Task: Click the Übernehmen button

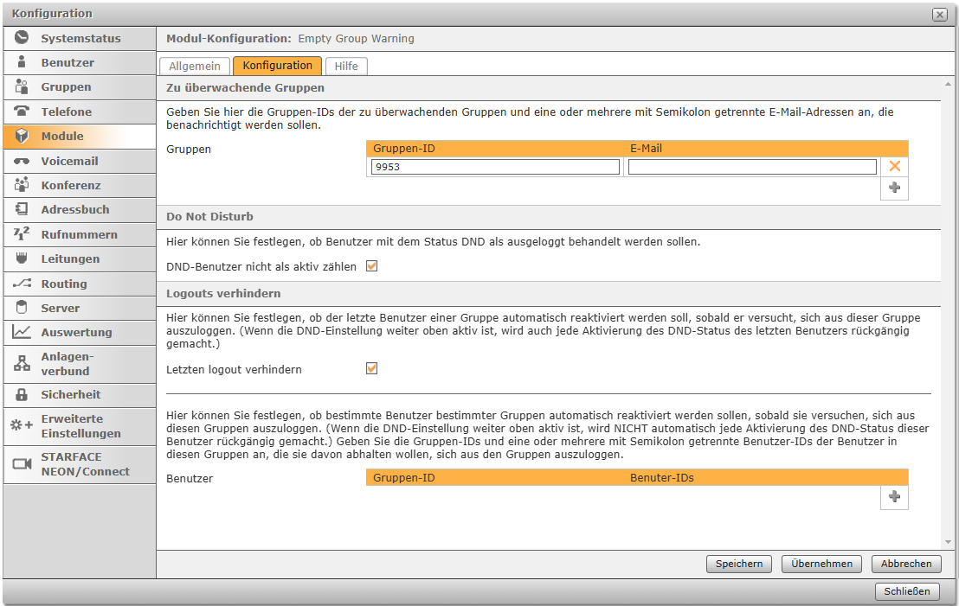Action: click(821, 564)
